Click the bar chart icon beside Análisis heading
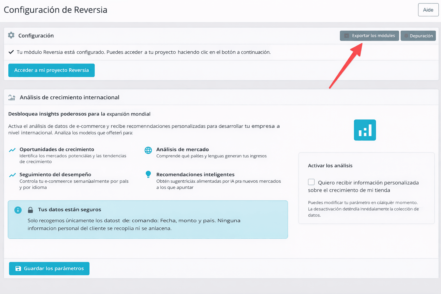 coord(12,98)
